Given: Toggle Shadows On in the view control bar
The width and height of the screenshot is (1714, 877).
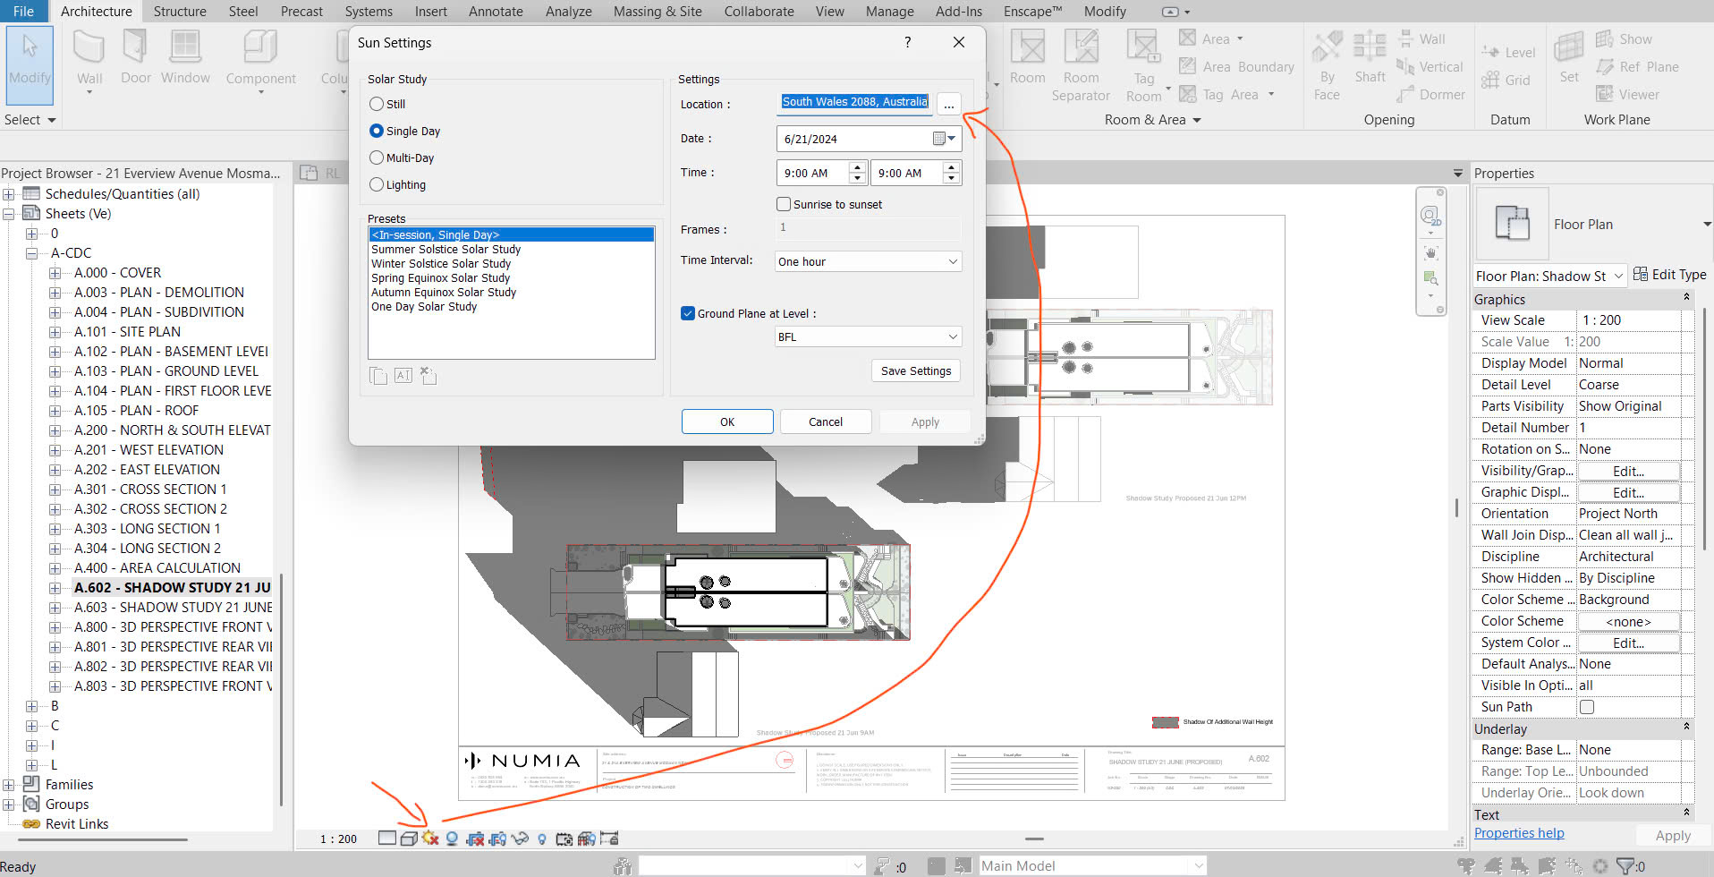Looking at the screenshot, I should 452,838.
